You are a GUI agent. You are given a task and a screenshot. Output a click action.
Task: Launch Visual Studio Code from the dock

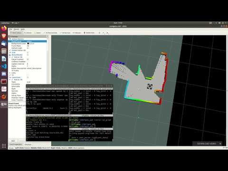click(x=4, y=66)
